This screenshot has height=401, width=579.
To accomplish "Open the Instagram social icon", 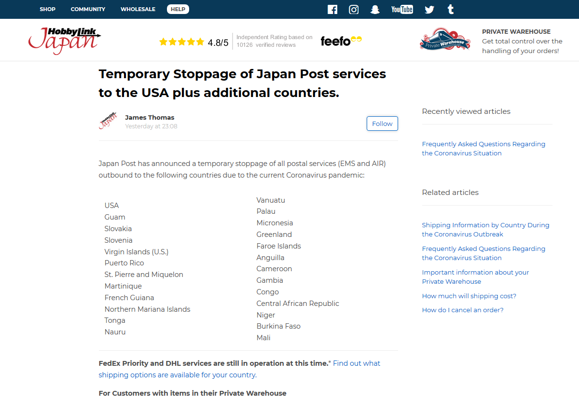I will [354, 9].
